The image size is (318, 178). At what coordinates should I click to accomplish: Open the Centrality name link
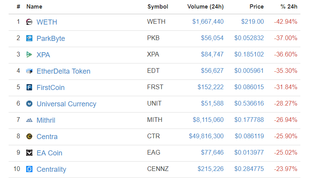pos(51,169)
